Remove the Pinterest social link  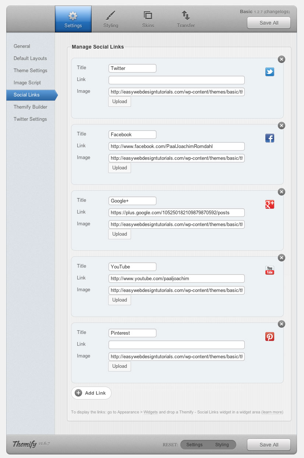pyautogui.click(x=282, y=324)
